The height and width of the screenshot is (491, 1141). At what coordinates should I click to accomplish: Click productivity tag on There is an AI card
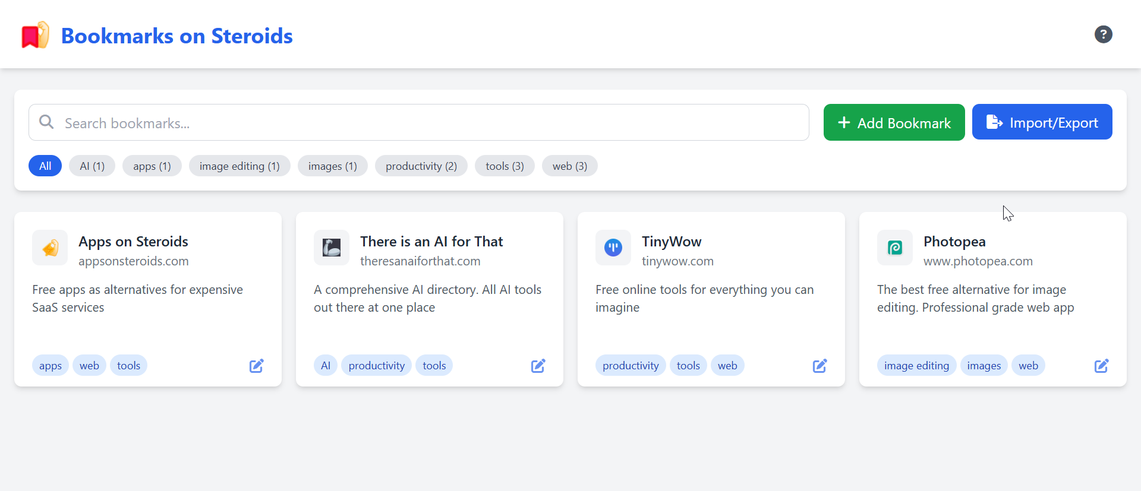376,366
